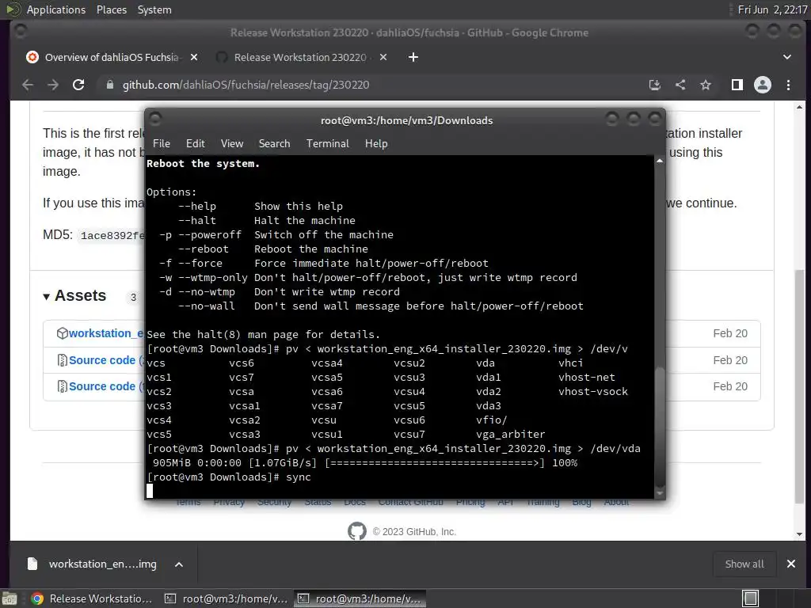This screenshot has width=811, height=608.
Task: Close the Overview of dahliaOS Fuchsia tab
Action: point(194,57)
